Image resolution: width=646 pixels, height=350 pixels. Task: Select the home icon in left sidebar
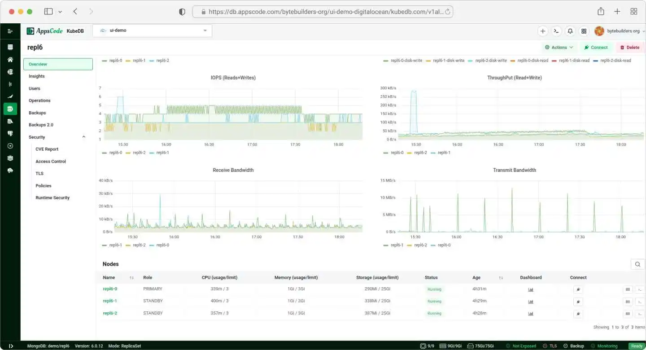tap(10, 59)
